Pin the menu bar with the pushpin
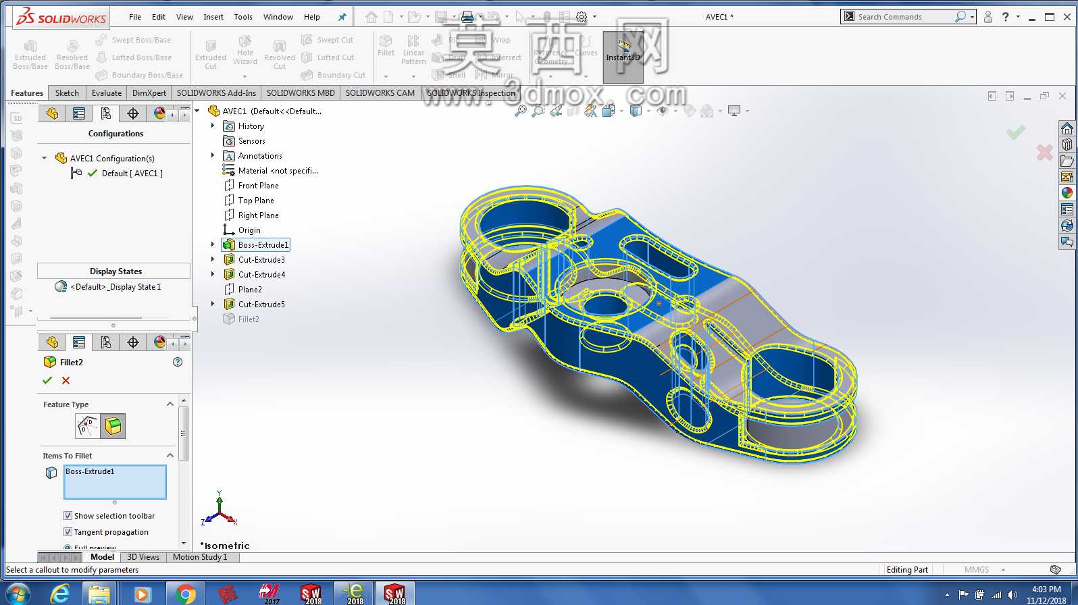1078x605 pixels. pyautogui.click(x=342, y=17)
